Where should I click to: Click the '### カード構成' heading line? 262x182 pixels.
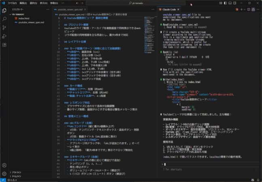[x=73, y=86]
